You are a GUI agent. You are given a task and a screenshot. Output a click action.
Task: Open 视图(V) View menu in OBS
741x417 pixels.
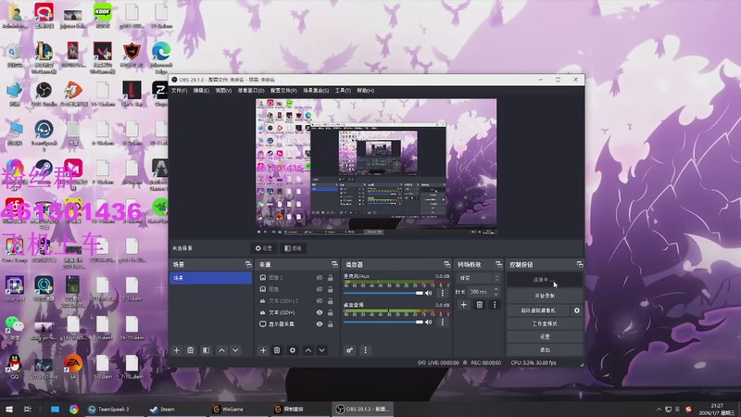[x=223, y=90]
